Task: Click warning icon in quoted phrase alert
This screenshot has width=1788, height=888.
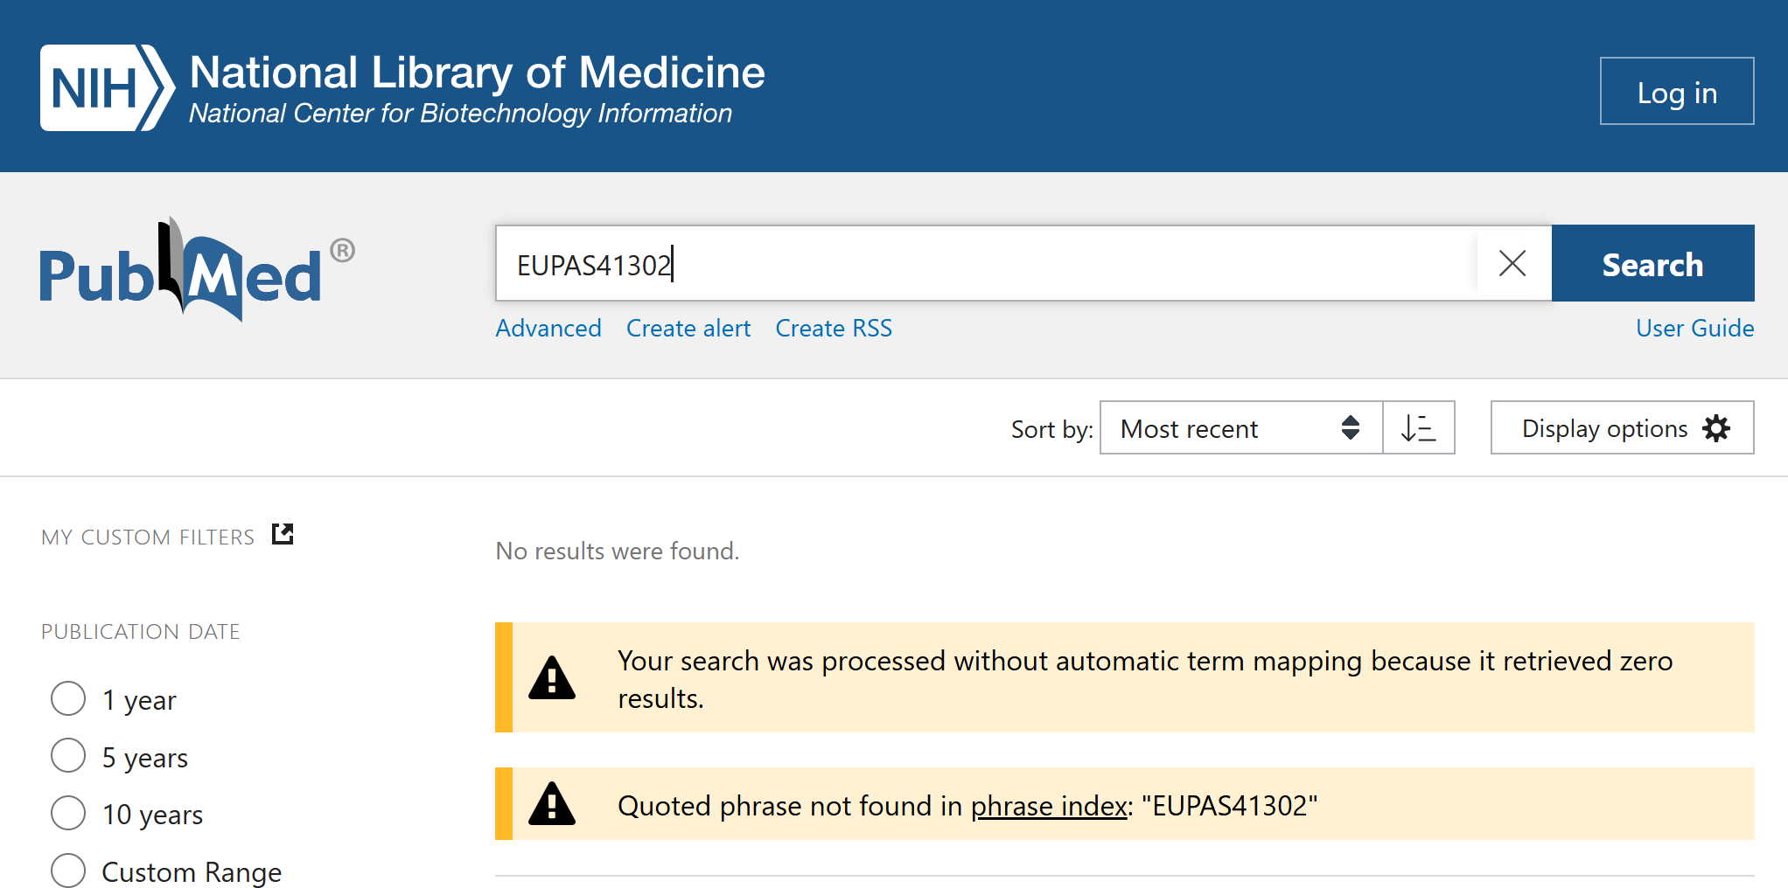Action: coord(552,804)
